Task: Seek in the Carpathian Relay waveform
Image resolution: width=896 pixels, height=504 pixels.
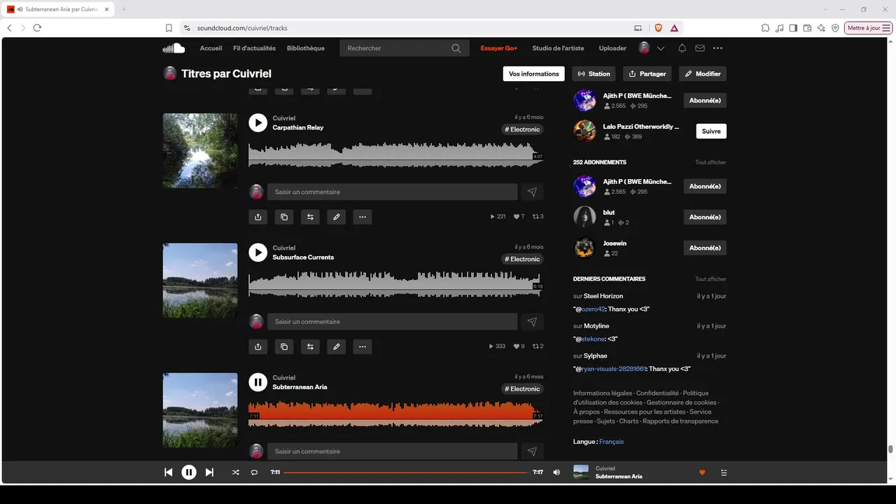Action: (x=395, y=154)
